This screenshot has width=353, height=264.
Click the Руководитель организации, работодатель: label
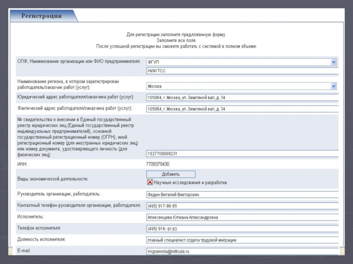[x=59, y=194]
